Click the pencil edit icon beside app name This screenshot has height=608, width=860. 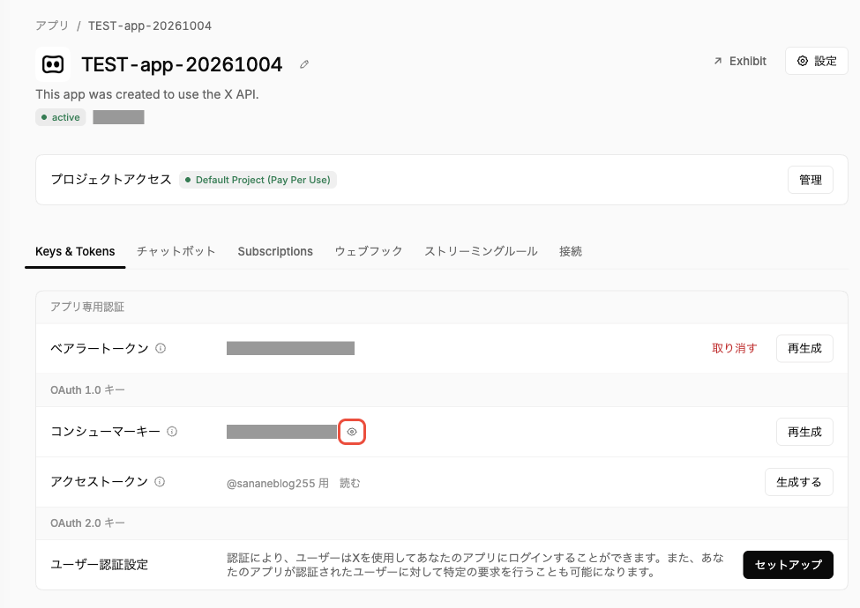point(304,64)
